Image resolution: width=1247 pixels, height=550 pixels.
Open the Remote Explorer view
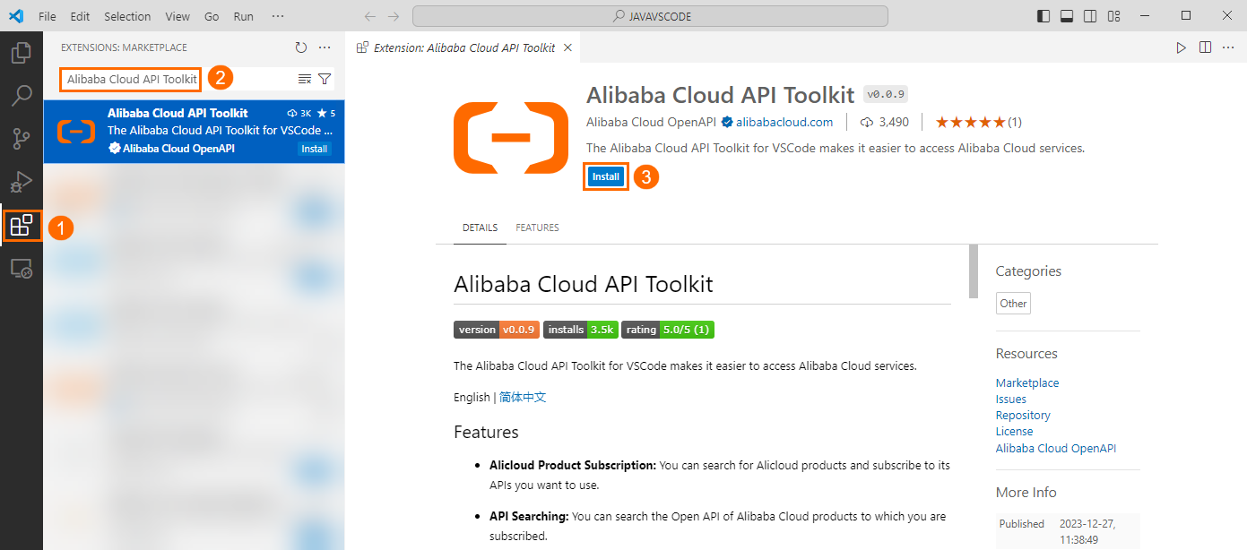click(x=21, y=268)
